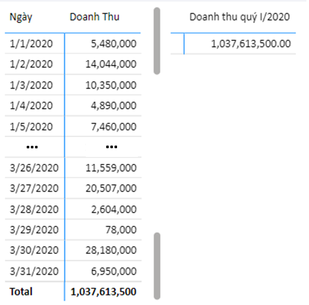
Task: Click the 1/5/2020 date cell
Action: pyautogui.click(x=31, y=127)
